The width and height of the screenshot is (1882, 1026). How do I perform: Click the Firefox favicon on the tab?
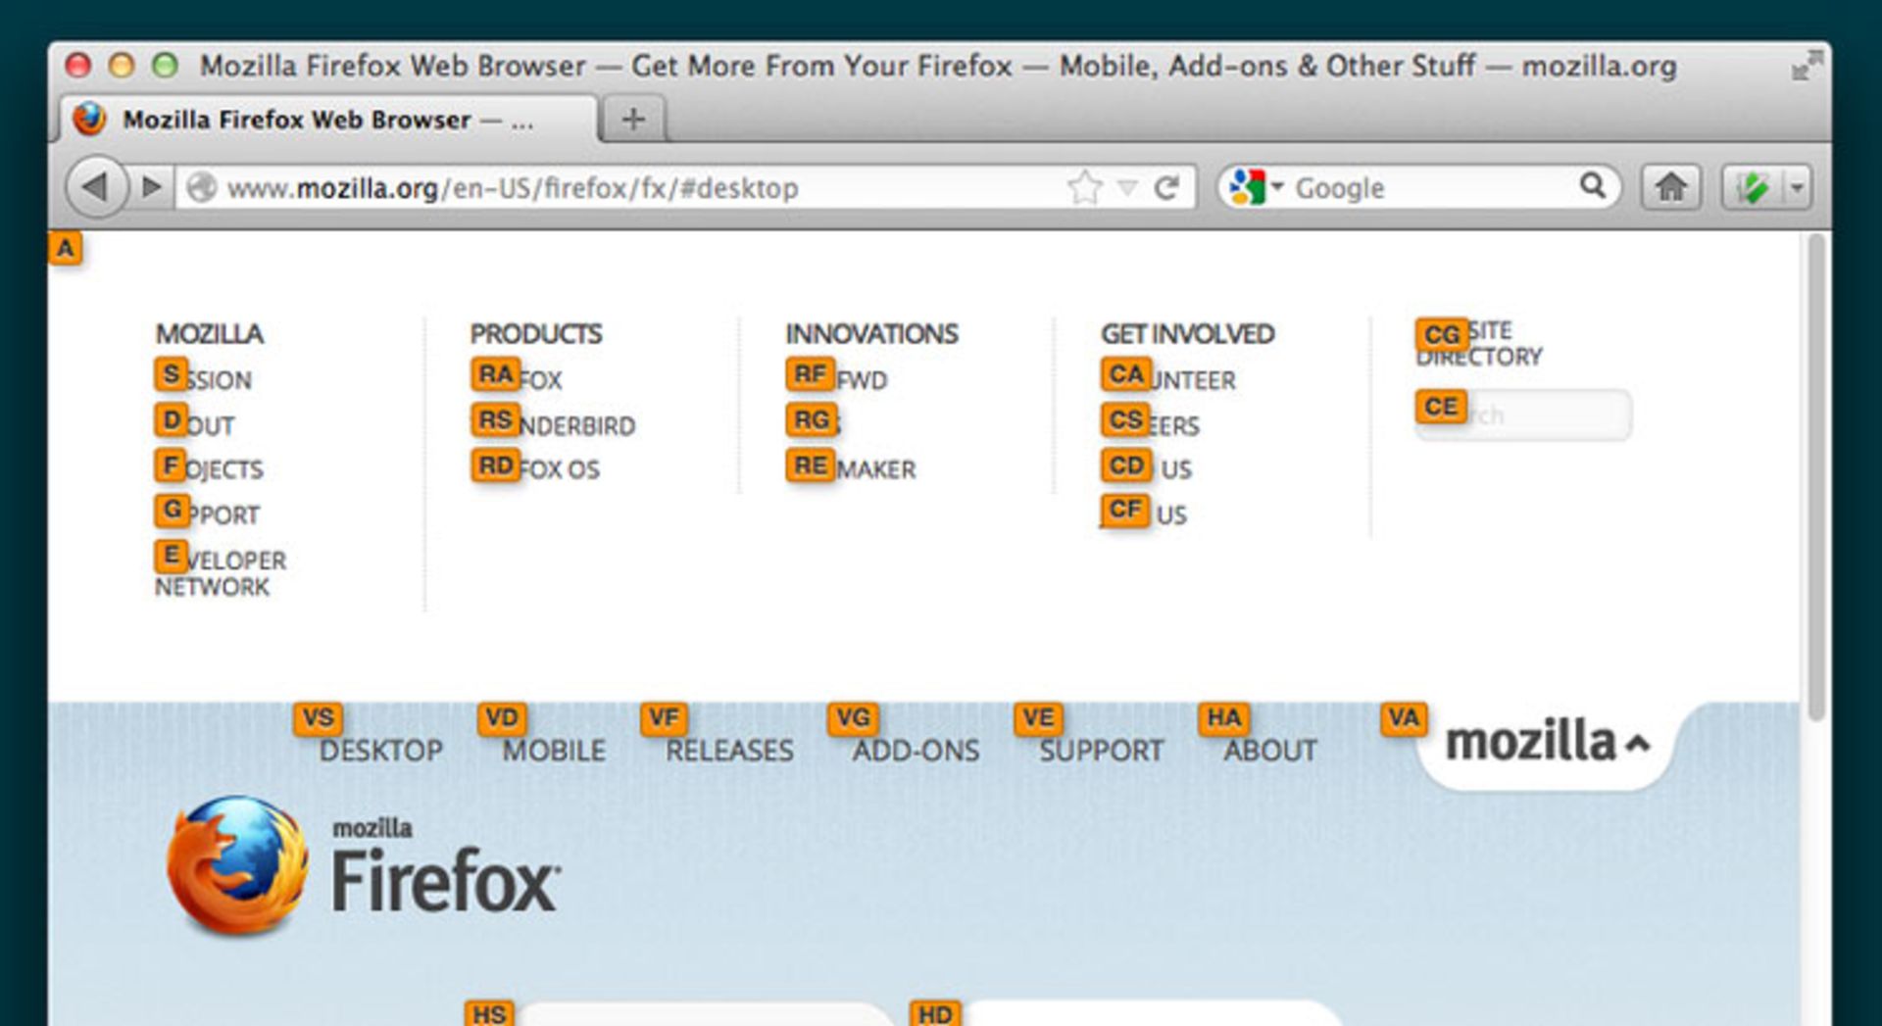89,119
